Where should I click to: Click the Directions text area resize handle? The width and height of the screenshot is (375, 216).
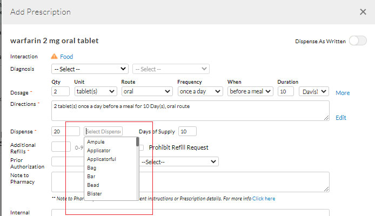pyautogui.click(x=326, y=118)
